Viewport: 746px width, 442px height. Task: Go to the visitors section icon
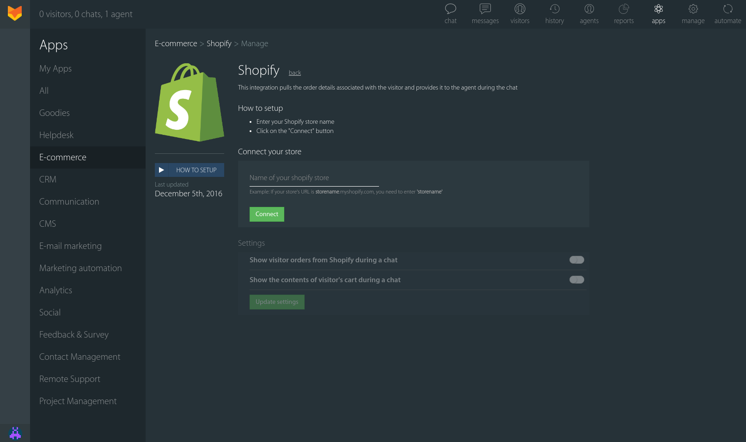coord(520,9)
